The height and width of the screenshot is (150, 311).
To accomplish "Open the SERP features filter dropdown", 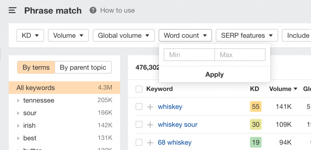I will [247, 36].
